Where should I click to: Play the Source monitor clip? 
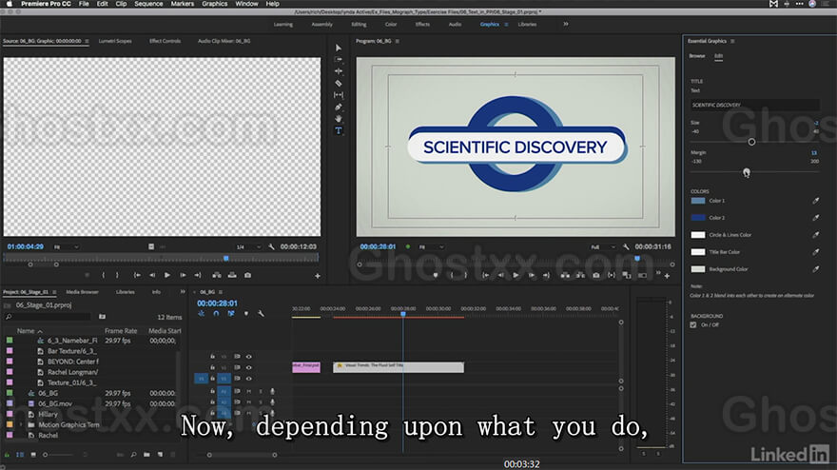167,275
